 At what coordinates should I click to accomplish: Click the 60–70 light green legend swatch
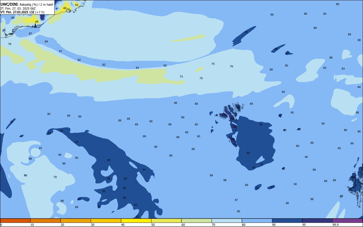(x=197, y=220)
